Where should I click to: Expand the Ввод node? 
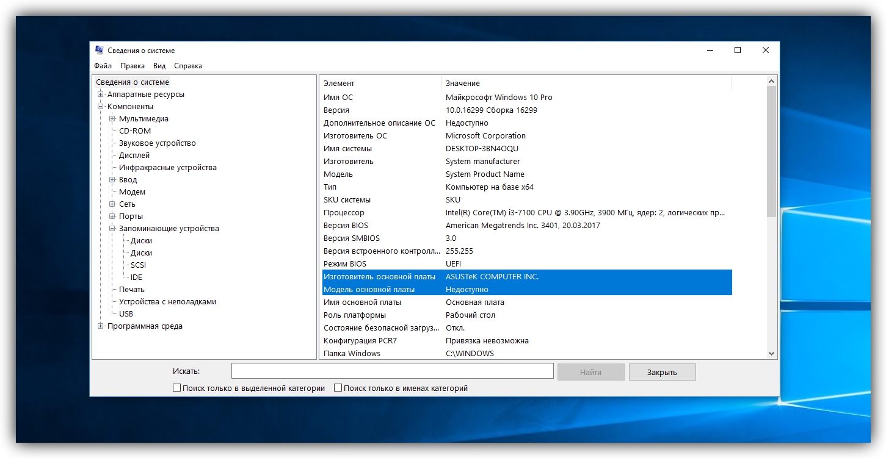pyautogui.click(x=111, y=179)
